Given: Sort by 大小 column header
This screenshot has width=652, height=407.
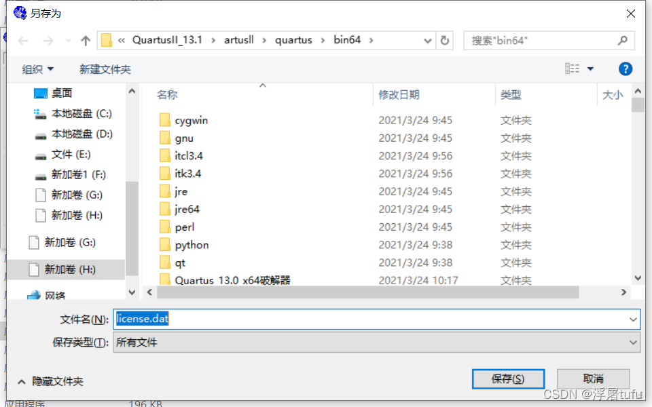Looking at the screenshot, I should point(613,95).
